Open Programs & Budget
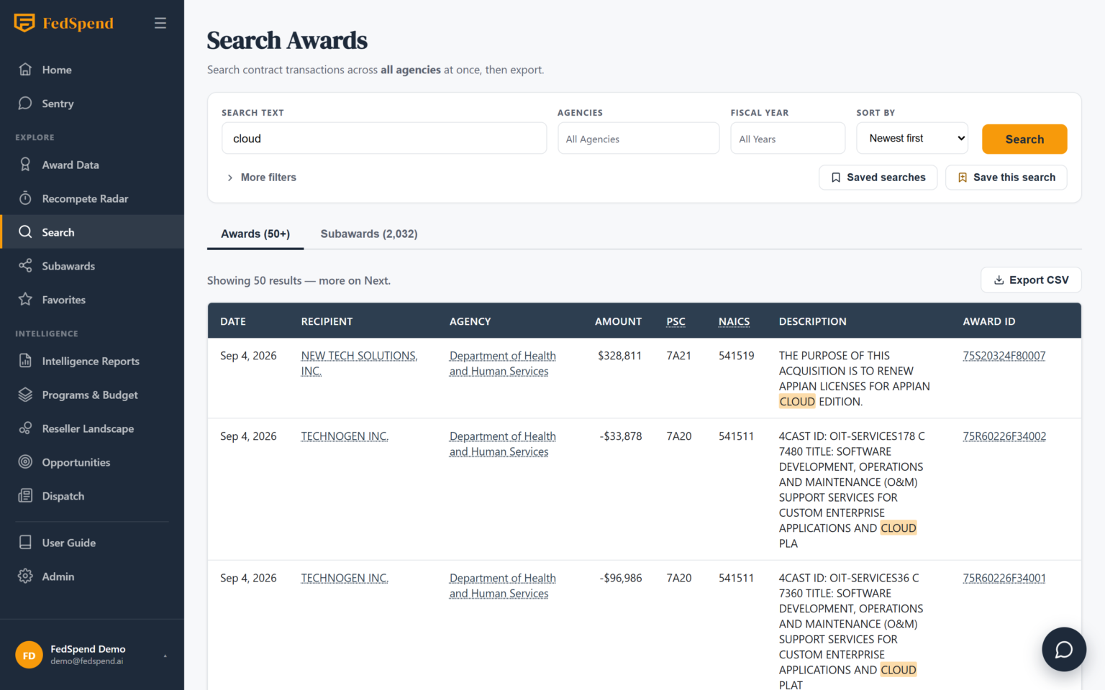This screenshot has height=690, width=1105. pos(92,395)
